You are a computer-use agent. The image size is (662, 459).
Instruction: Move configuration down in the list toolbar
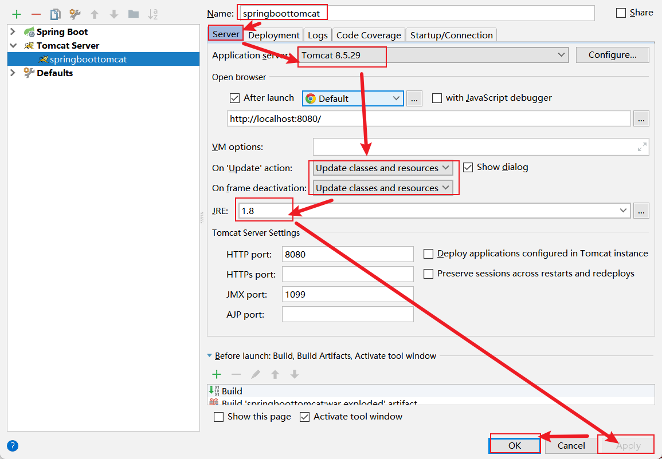click(x=114, y=14)
